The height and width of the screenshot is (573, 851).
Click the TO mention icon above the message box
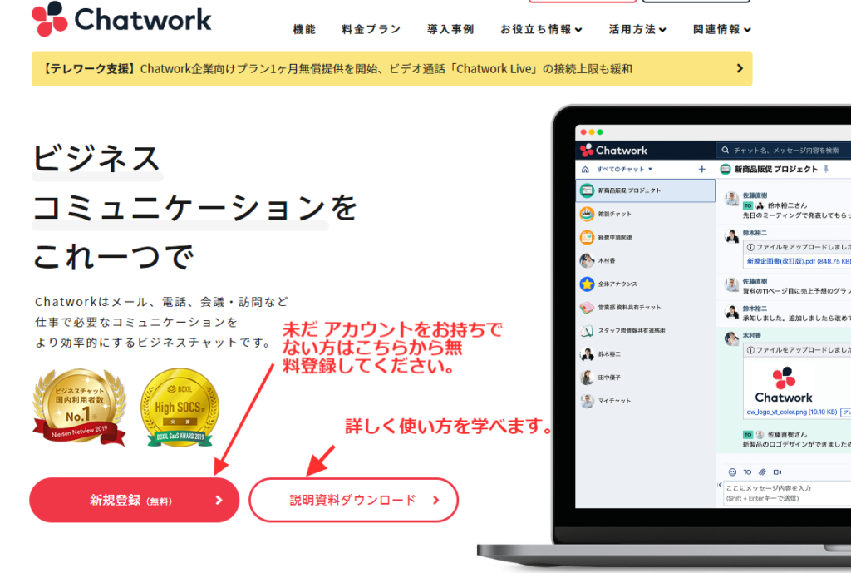point(747,472)
